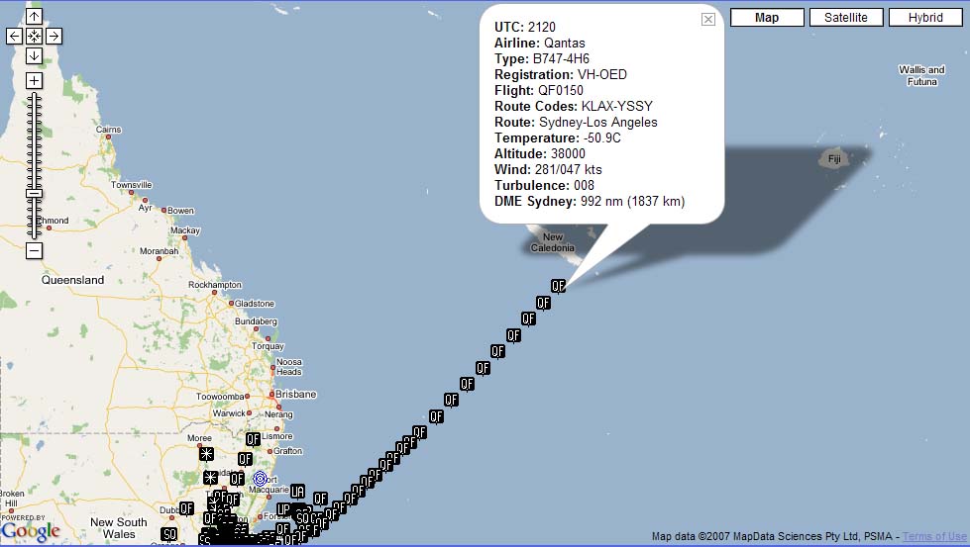Click the New Caledonia label
970x547 pixels.
click(553, 242)
